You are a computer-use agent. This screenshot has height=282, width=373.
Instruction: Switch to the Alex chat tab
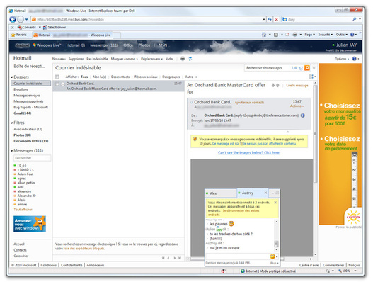[220, 193]
